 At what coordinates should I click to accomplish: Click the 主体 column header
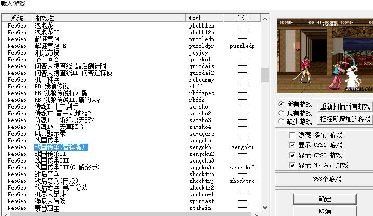(242, 18)
